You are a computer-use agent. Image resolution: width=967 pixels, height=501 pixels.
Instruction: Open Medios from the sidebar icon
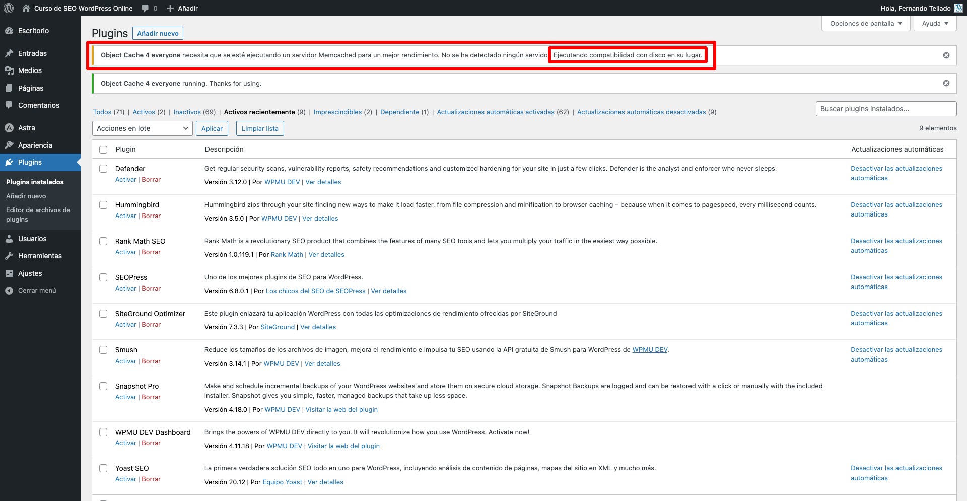tap(9, 70)
